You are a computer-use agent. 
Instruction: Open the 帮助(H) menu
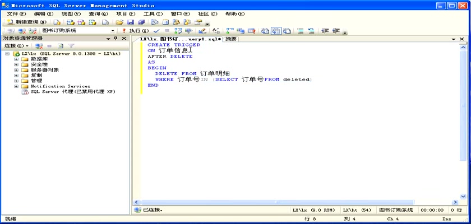click(x=235, y=14)
